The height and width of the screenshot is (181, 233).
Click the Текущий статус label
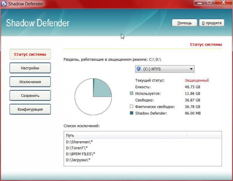[150, 81]
